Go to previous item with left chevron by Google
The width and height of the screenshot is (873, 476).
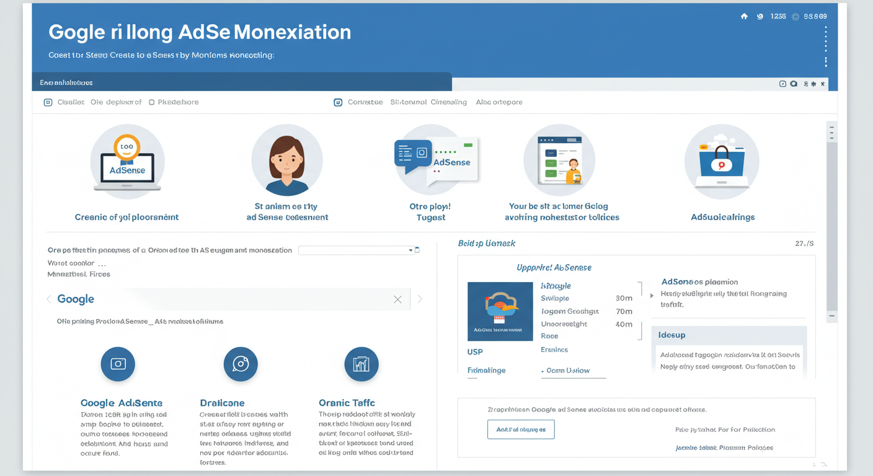(x=49, y=299)
